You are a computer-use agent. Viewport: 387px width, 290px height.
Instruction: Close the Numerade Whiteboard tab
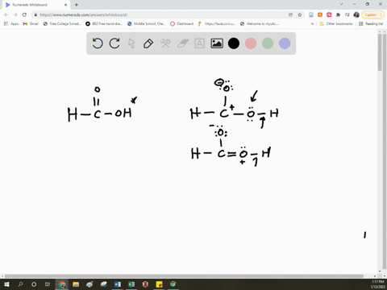(x=65, y=5)
